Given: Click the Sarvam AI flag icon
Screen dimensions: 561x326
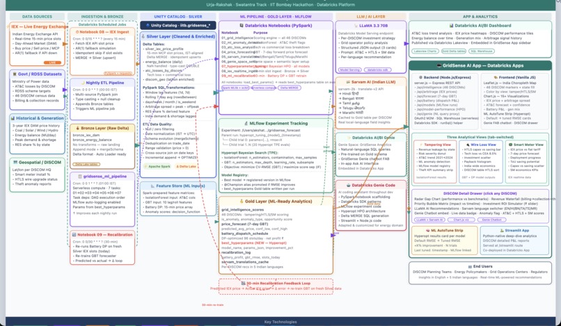Looking at the screenshot, I should point(348,82).
